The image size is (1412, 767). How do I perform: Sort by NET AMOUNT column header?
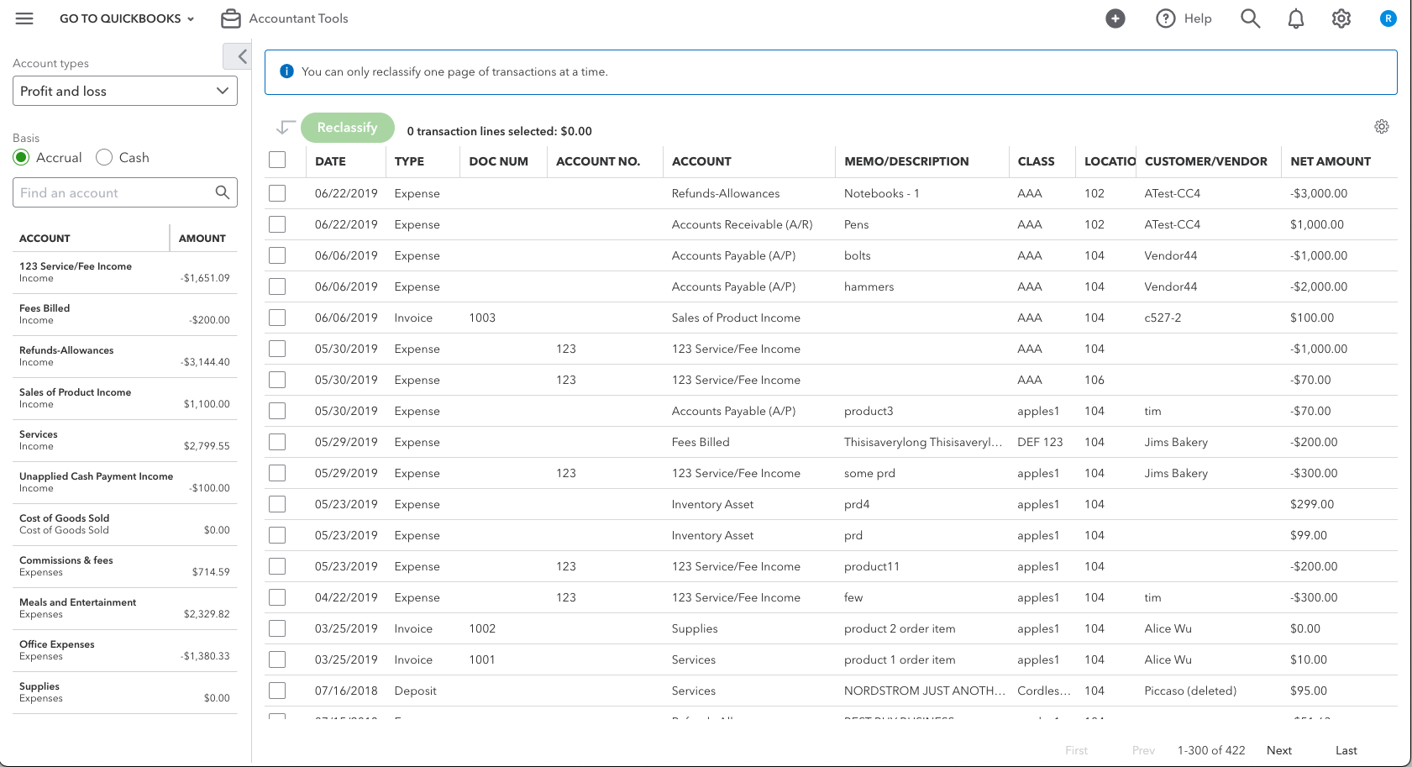point(1331,161)
